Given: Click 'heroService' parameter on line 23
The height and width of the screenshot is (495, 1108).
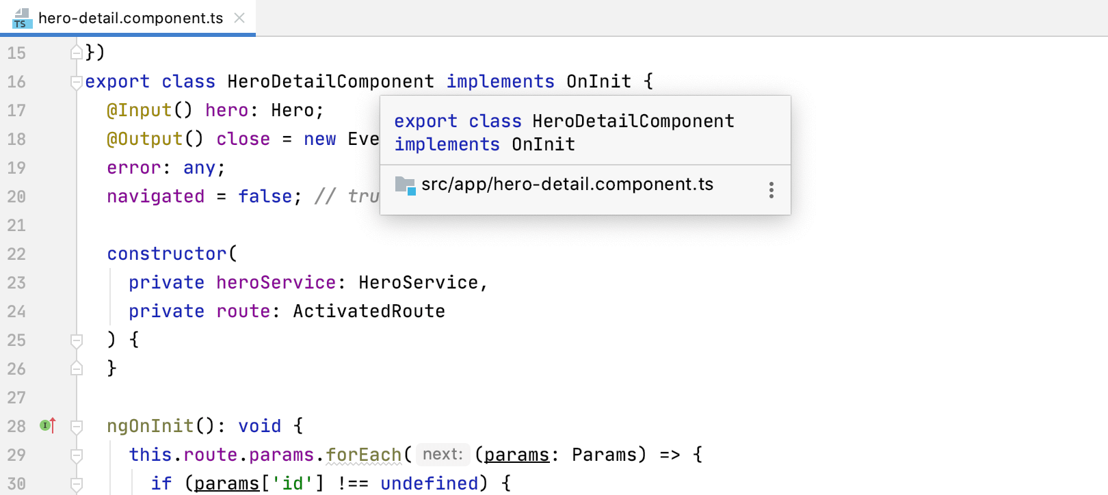Looking at the screenshot, I should click(276, 282).
